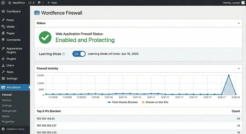Click the Tools wrench icon
246x134 pixels.
pos(3,72)
